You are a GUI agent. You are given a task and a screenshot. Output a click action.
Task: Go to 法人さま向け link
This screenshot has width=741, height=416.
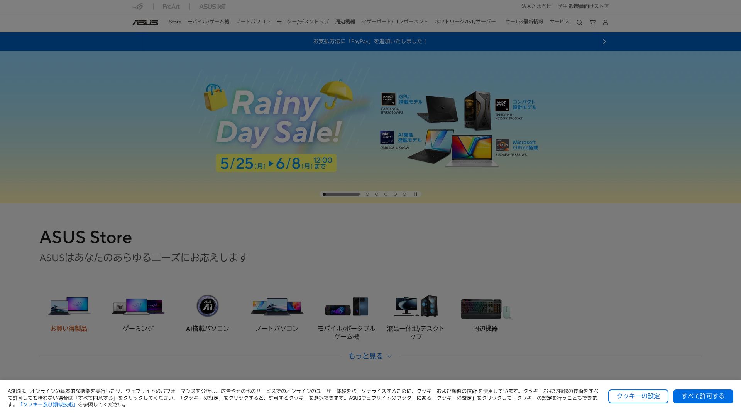[536, 7]
